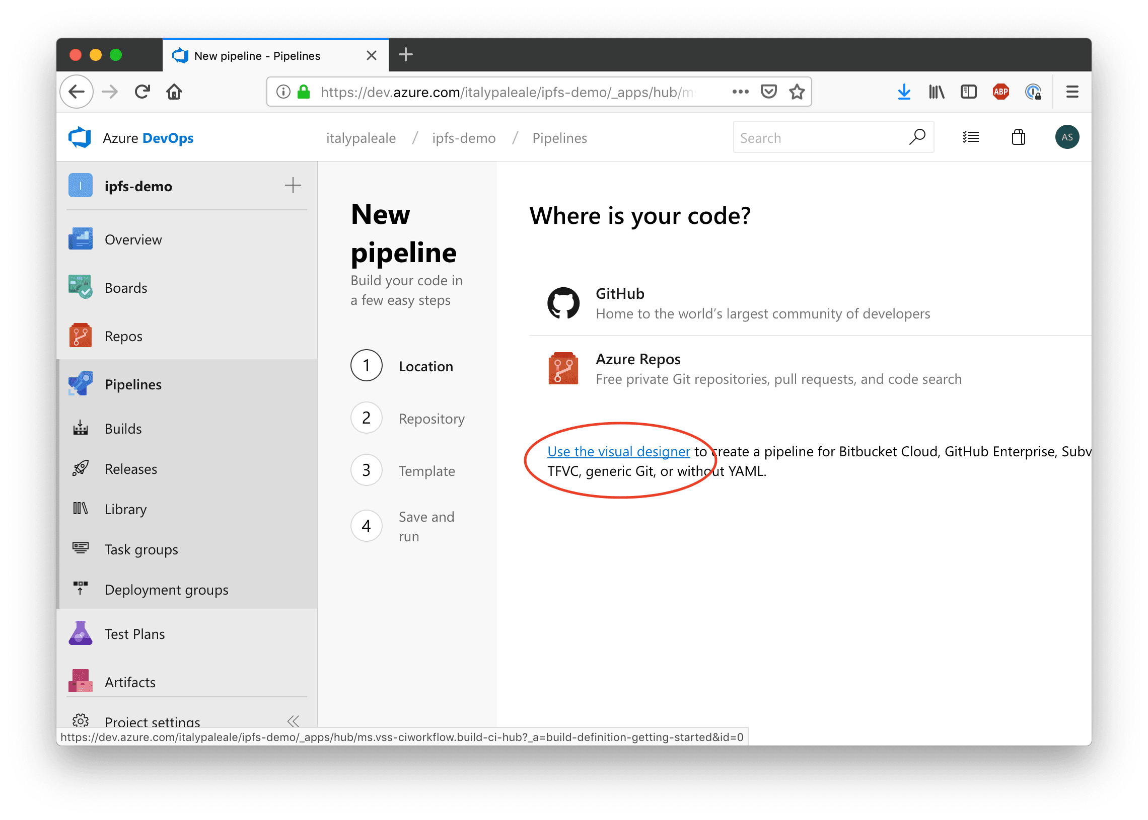Image resolution: width=1148 pixels, height=820 pixels.
Task: Choose Azure Repos as code location
Action: point(810,369)
